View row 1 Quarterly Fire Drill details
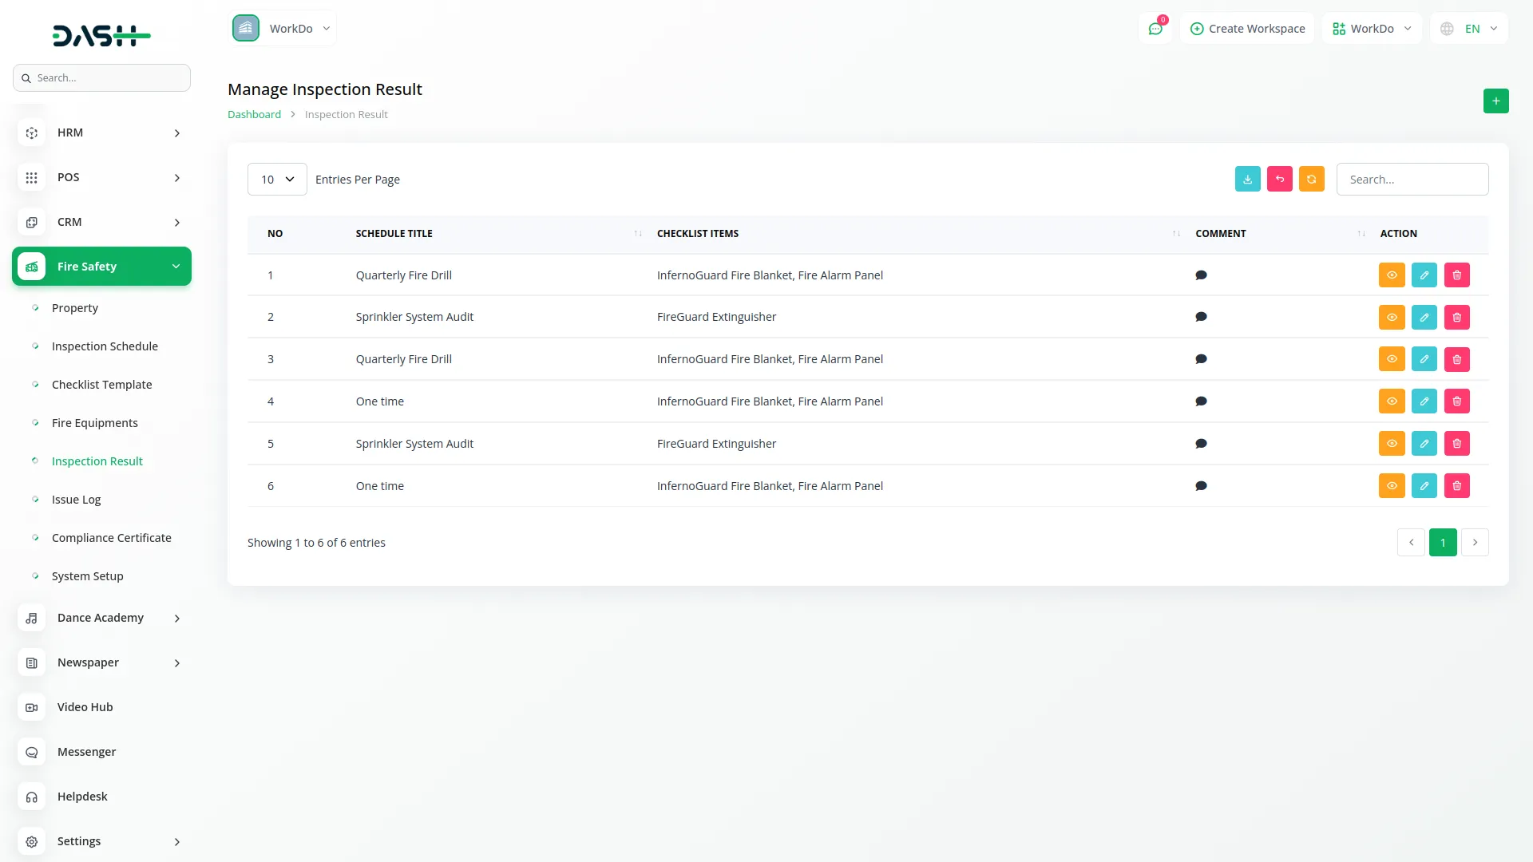This screenshot has height=862, width=1533. pos(1391,275)
